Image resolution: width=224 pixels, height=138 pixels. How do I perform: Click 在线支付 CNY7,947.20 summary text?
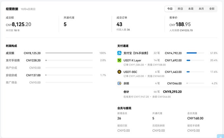point(136,97)
